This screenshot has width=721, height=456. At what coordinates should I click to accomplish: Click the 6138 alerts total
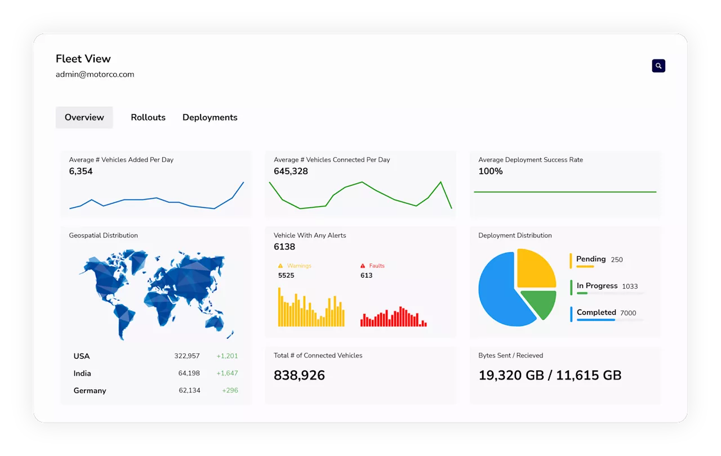pos(284,247)
